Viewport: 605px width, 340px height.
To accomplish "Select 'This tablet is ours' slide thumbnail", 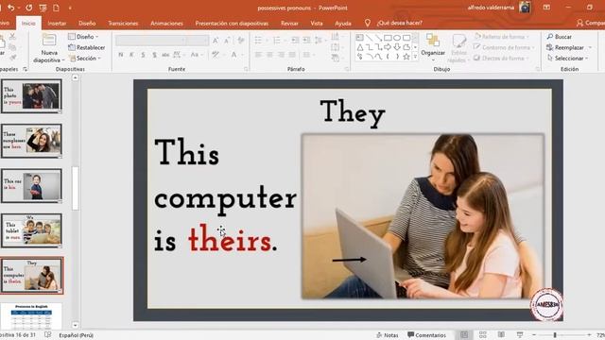I will click(31, 230).
